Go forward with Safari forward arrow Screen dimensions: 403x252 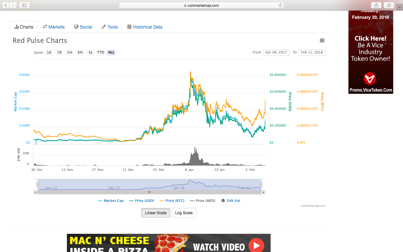13,5
